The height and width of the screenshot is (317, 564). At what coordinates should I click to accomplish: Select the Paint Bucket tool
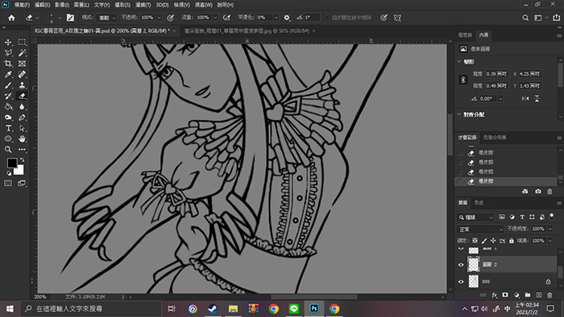(8, 107)
